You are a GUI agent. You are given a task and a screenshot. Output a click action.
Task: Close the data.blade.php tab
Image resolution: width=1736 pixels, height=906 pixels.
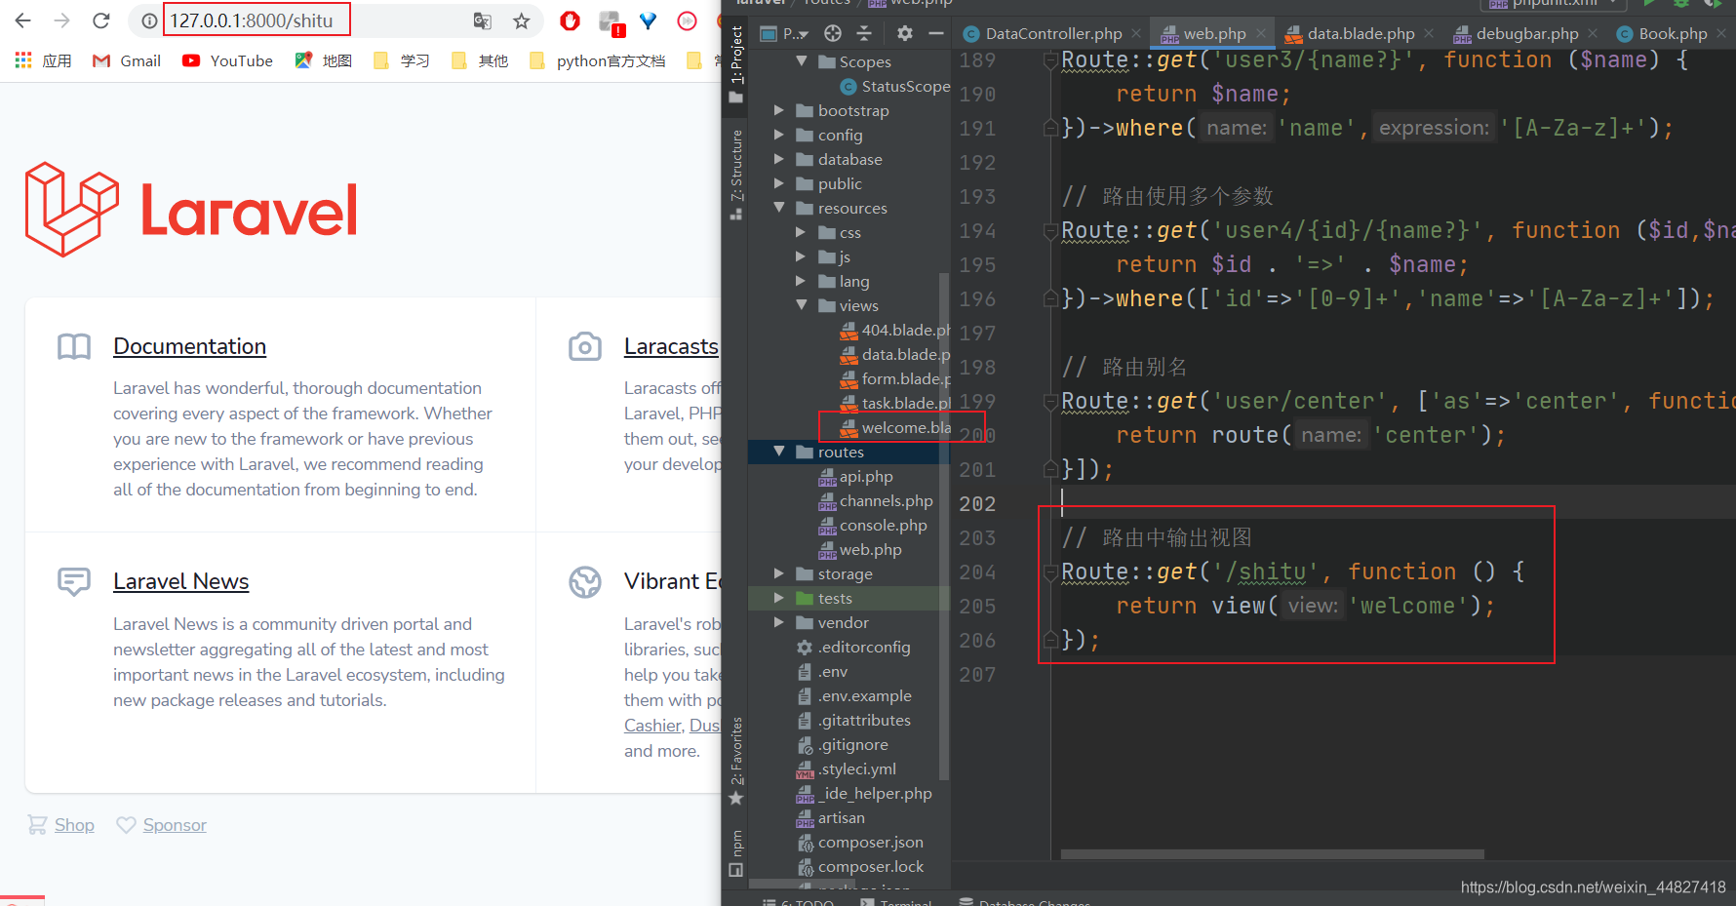(x=1429, y=33)
